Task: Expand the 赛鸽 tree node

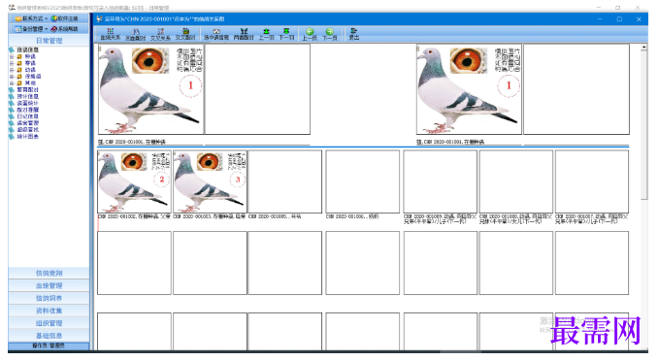Action: click(x=12, y=63)
